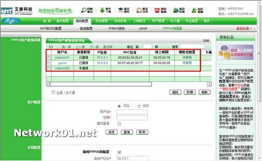Image resolution: width=262 pixels, height=161 pixels.
Task: Click the 刷新 button
Action: [205, 92]
